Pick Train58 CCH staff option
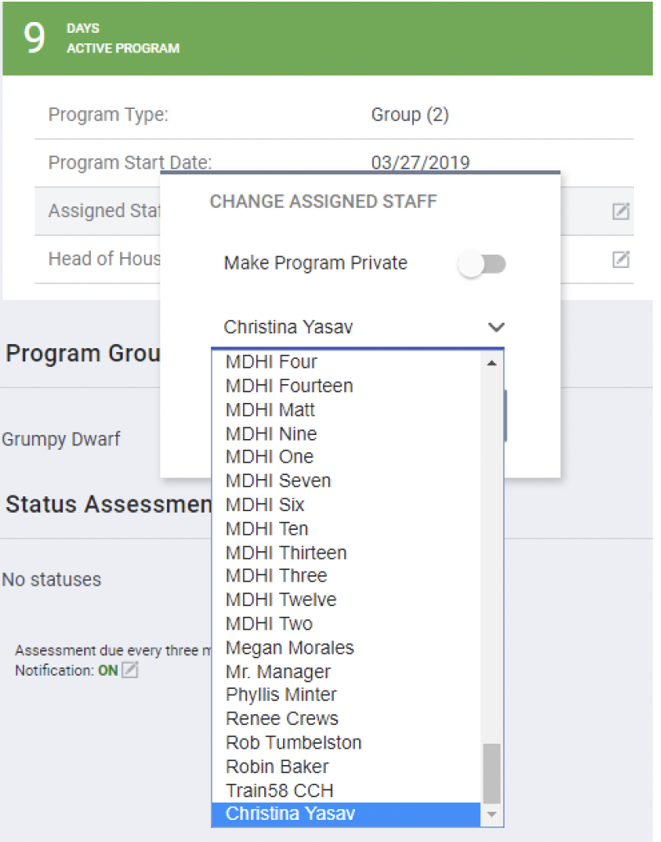This screenshot has height=842, width=661. [279, 790]
